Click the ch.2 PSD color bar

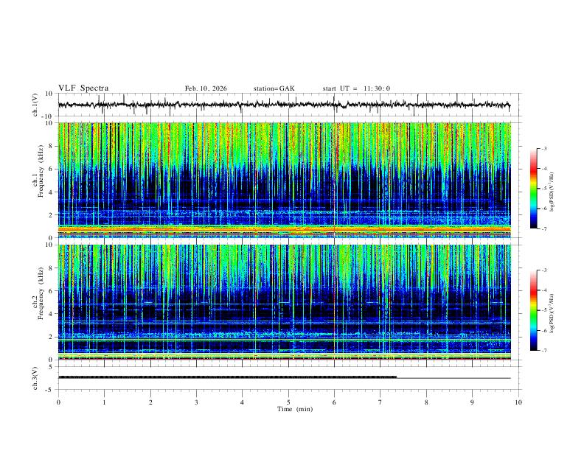(534, 310)
